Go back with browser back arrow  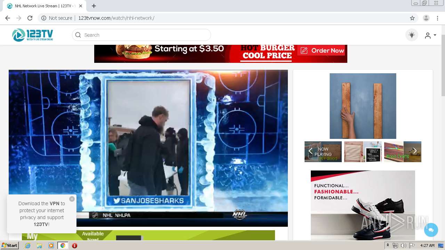(x=8, y=18)
